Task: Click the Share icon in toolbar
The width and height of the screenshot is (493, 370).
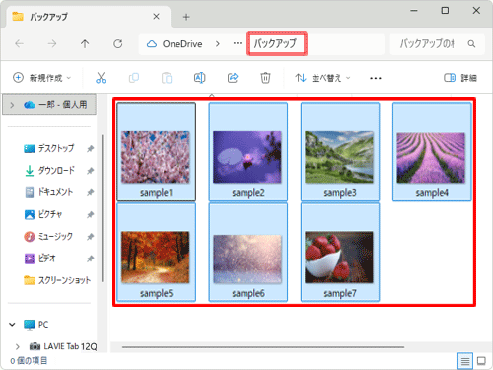Action: (233, 78)
